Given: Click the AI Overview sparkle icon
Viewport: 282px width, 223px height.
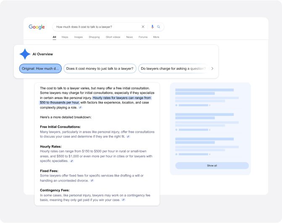Looking at the screenshot, I should (x=25, y=54).
